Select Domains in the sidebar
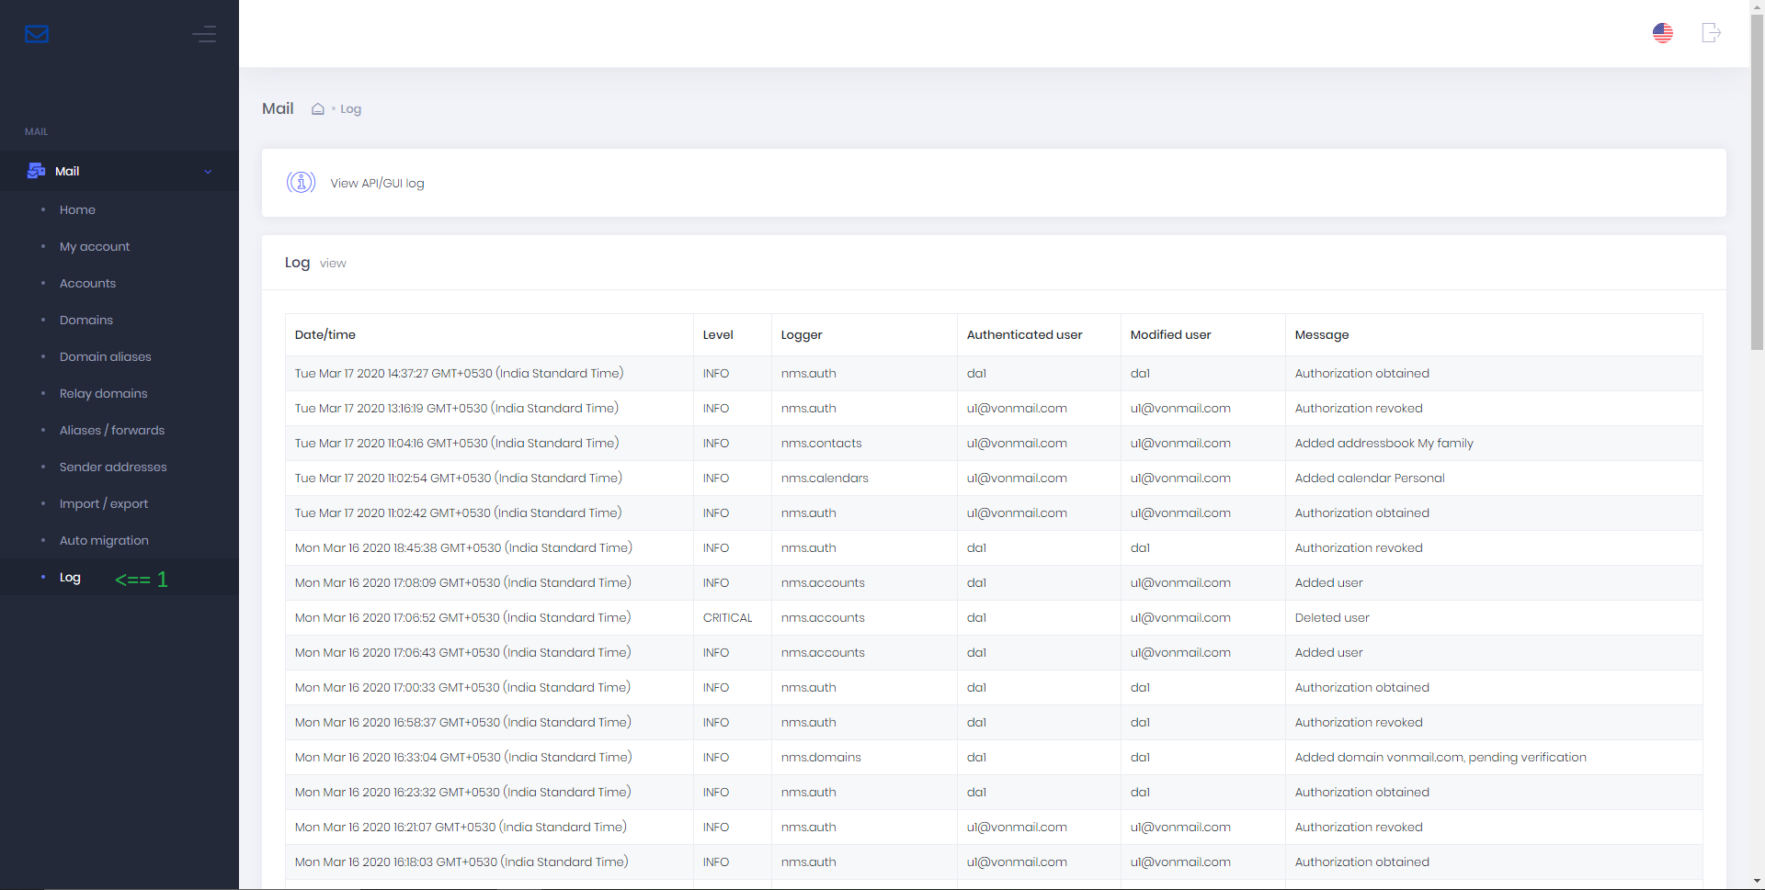Viewport: 1765px width, 890px height. [86, 321]
